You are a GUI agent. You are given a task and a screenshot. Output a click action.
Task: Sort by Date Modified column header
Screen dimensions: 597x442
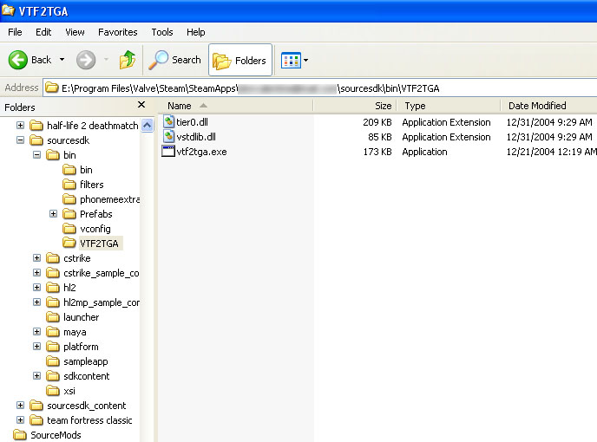537,106
